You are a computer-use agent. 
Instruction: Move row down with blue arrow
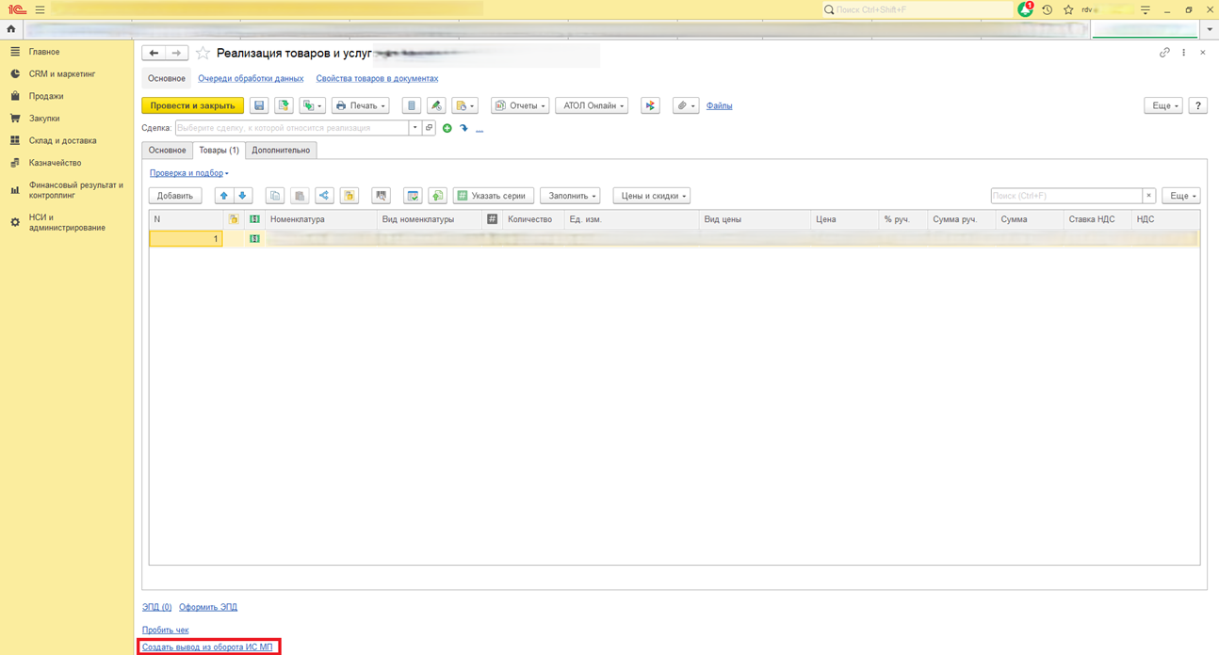coord(242,196)
